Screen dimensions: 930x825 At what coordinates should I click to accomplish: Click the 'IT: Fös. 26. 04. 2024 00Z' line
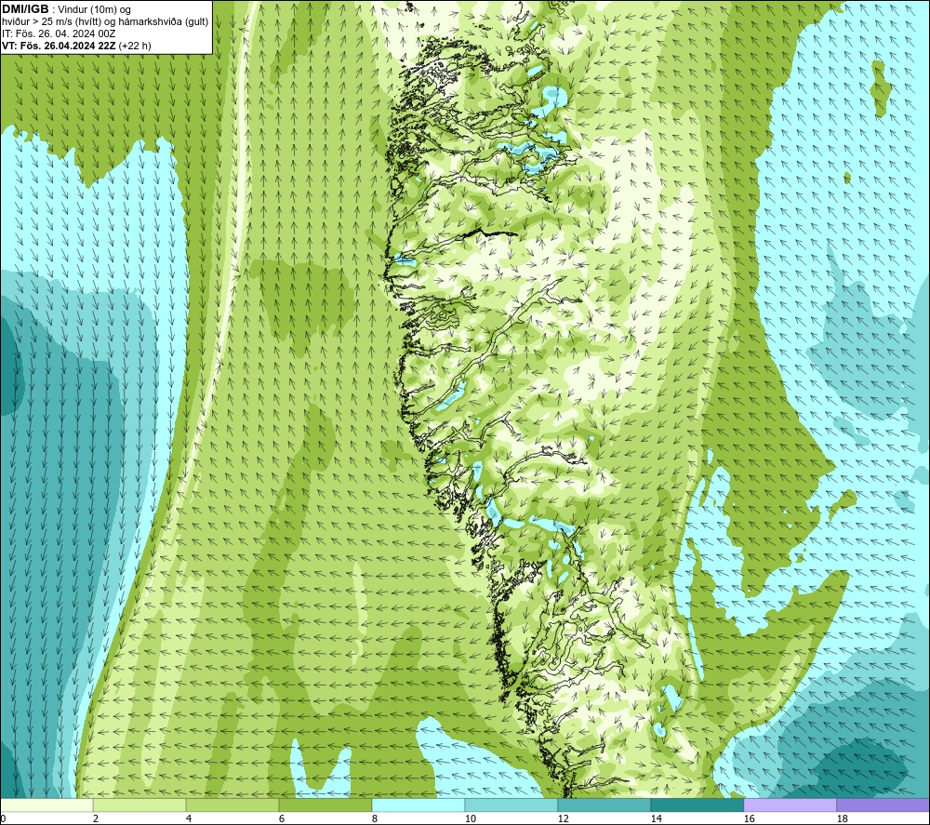[59, 33]
